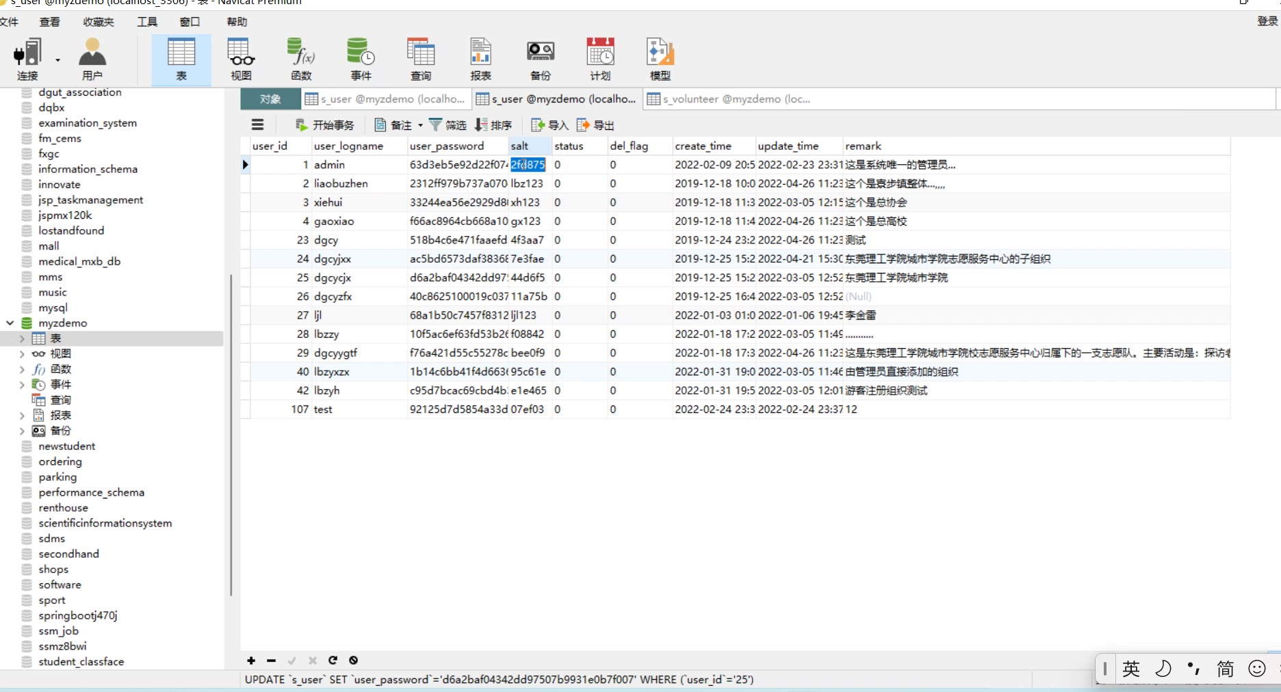1281x692 pixels.
Task: Open the Memo (备注) dropdown arrow
Action: point(420,125)
